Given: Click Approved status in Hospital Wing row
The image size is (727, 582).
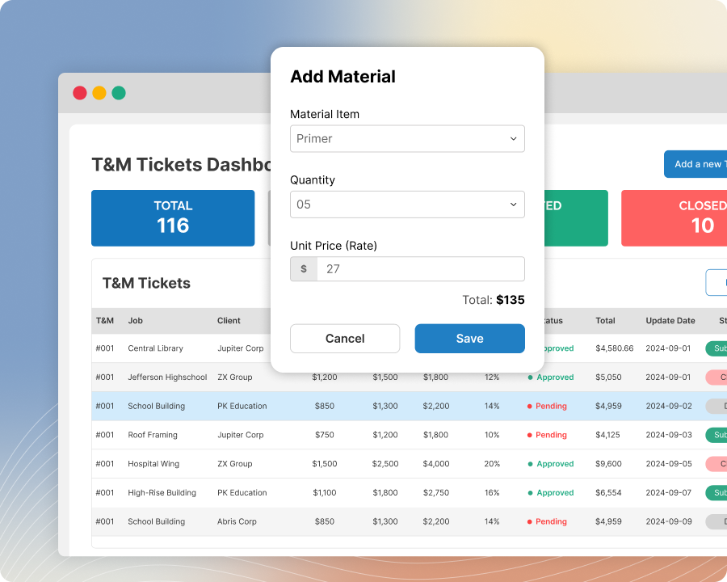Looking at the screenshot, I should [x=551, y=464].
